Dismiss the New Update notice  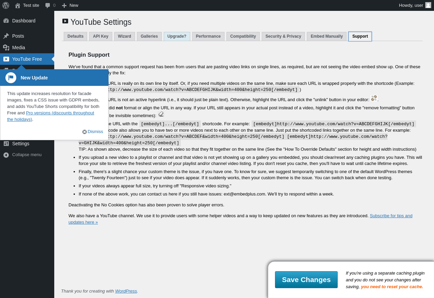click(93, 132)
